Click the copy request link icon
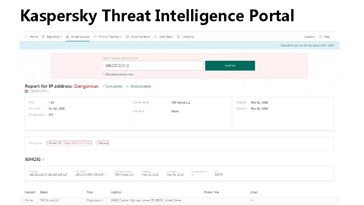Image resolution: width=364 pixels, height=205 pixels. click(104, 86)
